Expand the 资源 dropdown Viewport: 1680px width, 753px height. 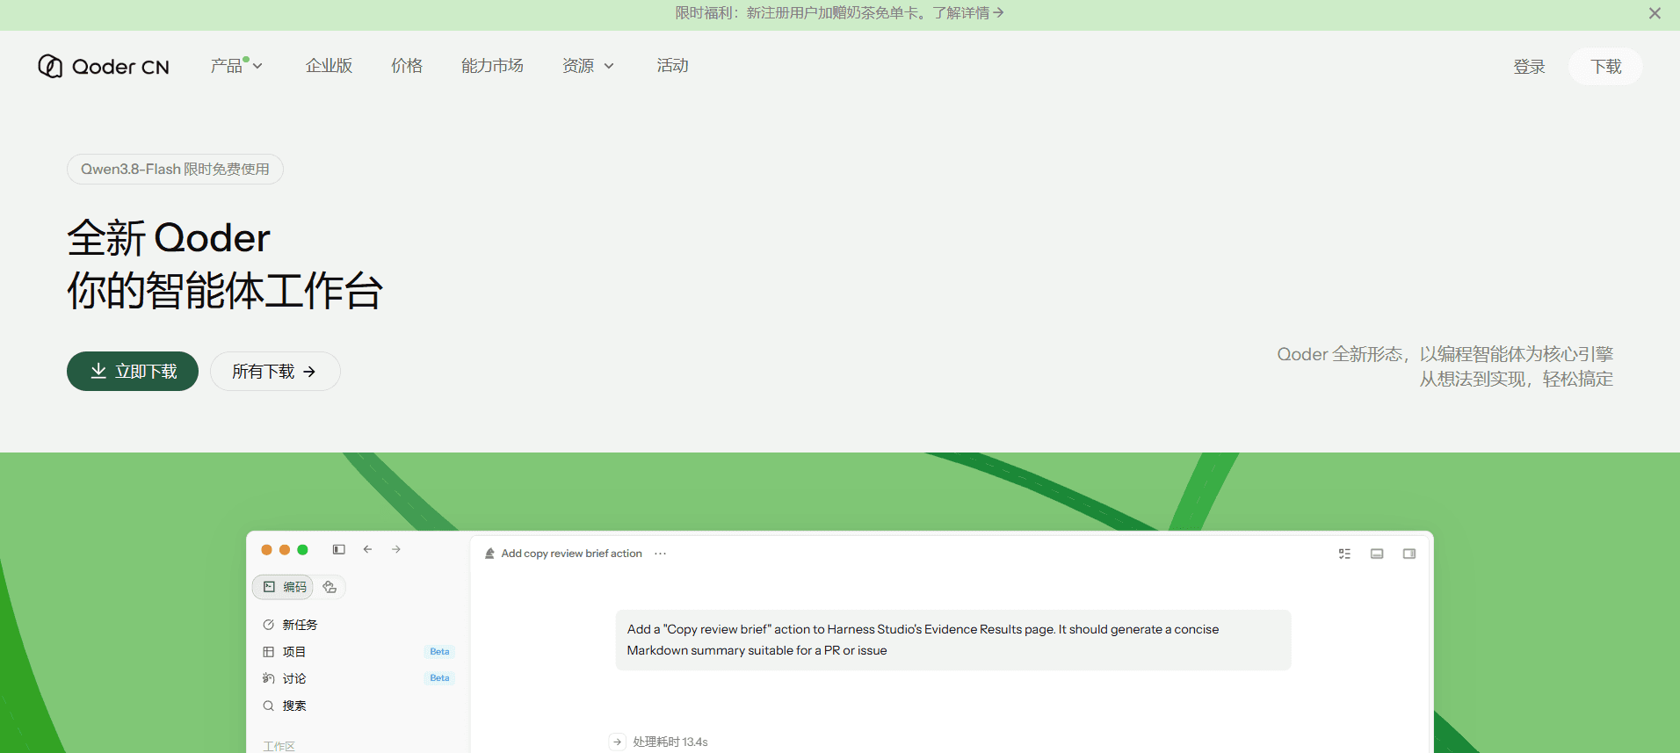click(588, 66)
